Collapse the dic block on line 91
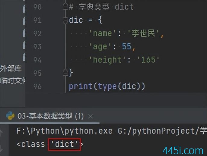The image size is (207, 156). pyautogui.click(x=65, y=20)
